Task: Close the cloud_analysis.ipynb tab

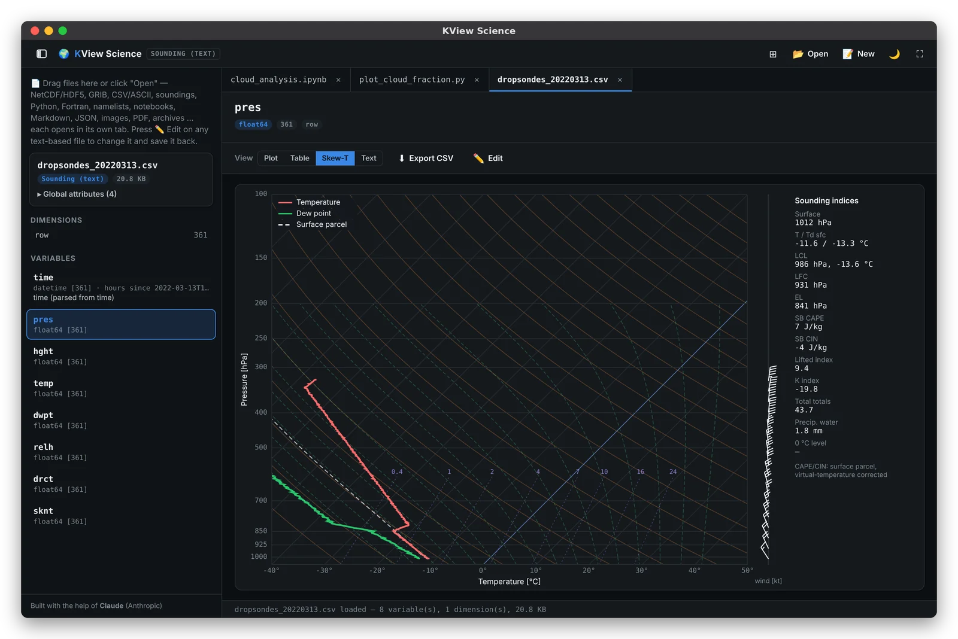Action: [338, 80]
